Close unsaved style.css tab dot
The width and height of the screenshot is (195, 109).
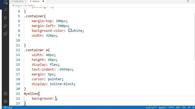pos(43,1)
